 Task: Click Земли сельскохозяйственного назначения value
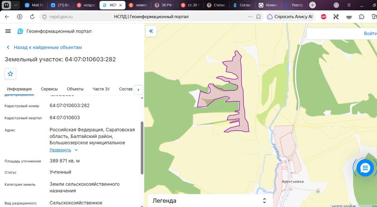pos(85,187)
